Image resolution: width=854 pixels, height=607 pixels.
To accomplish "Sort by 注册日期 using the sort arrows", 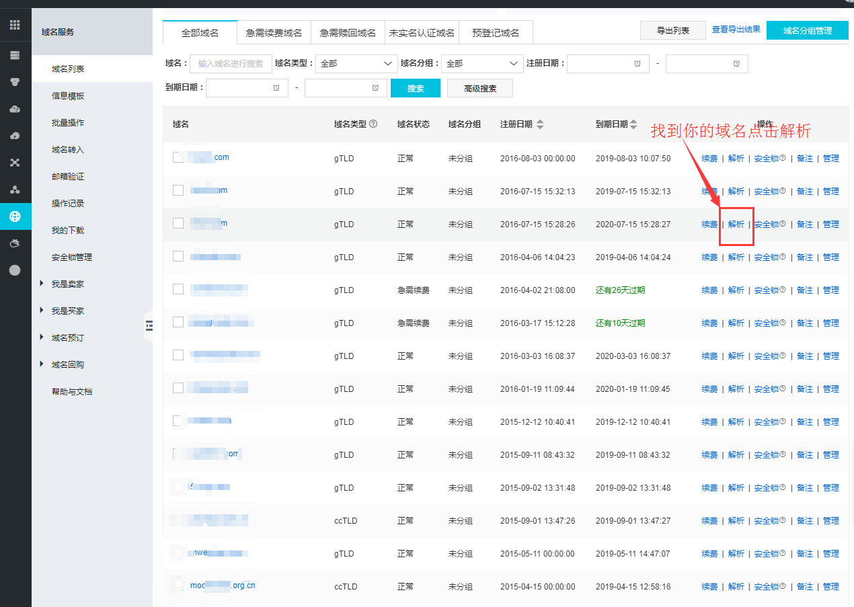I will (x=540, y=124).
